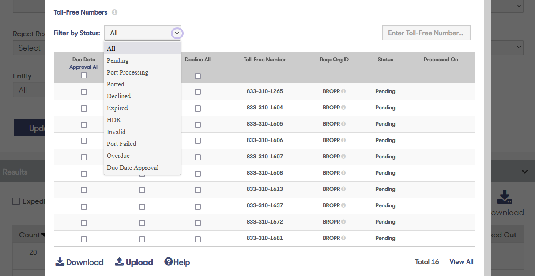Select Declined from the status list
Image resolution: width=535 pixels, height=276 pixels.
click(118, 96)
